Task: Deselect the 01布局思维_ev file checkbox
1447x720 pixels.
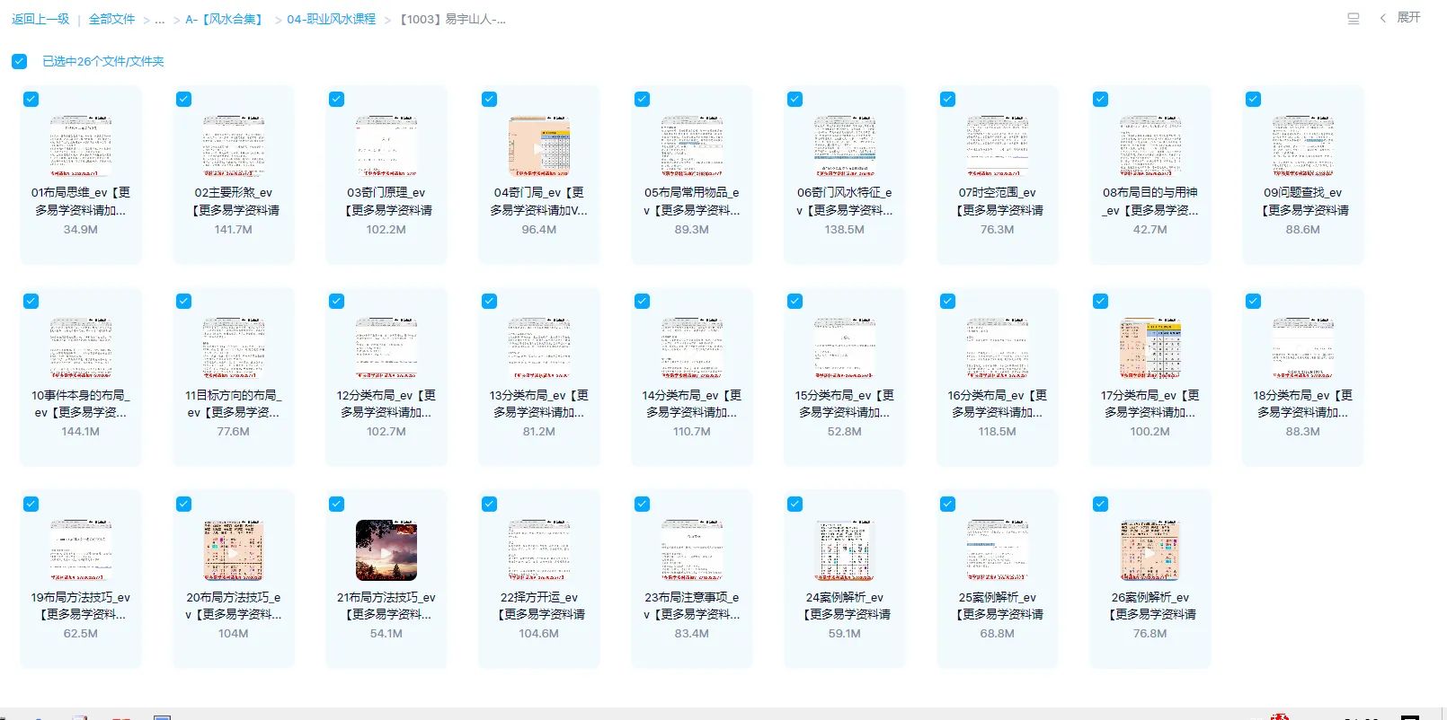Action: 31,100
